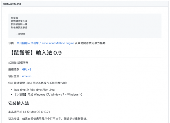Open the 中州韻輸入法引擎 / Rime Input Method Engine link

click(45, 43)
